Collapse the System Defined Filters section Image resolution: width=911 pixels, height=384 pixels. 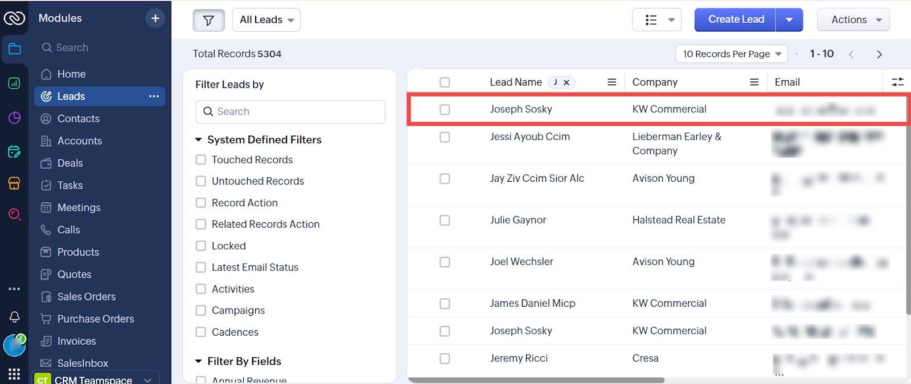pyautogui.click(x=199, y=140)
